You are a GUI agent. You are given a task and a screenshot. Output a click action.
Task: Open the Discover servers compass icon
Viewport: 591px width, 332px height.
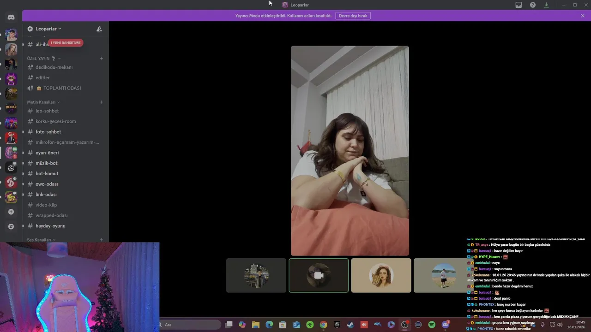pyautogui.click(x=11, y=226)
